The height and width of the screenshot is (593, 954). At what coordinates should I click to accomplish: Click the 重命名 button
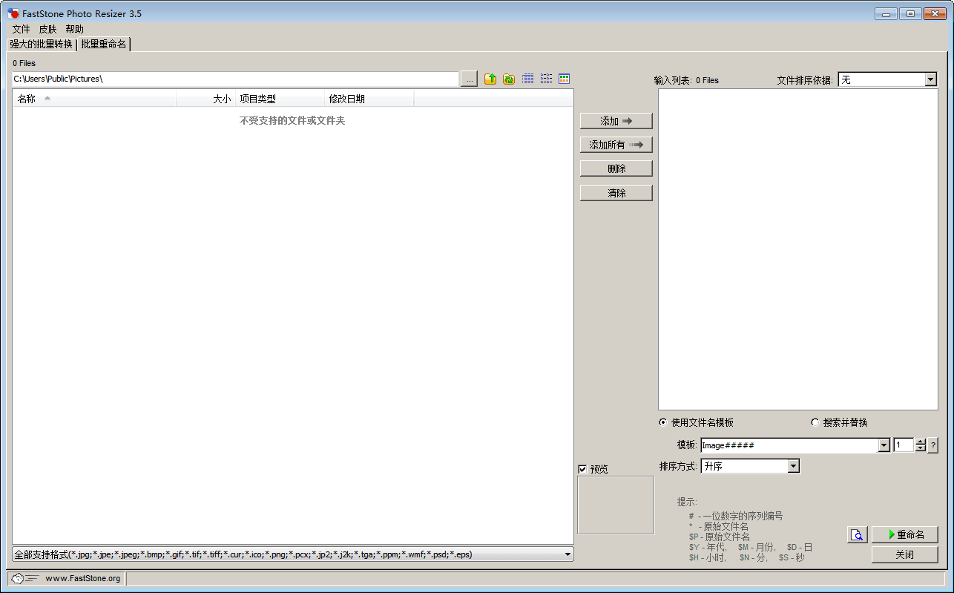click(905, 534)
